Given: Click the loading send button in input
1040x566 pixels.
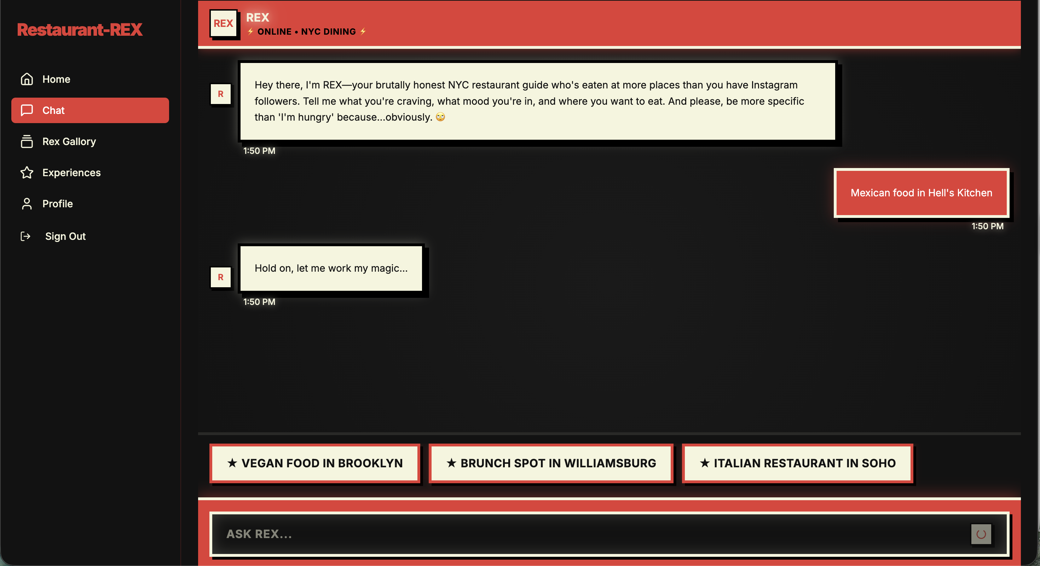Looking at the screenshot, I should pos(981,534).
